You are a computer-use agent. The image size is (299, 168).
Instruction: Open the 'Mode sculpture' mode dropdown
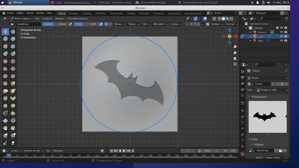pos(22,19)
